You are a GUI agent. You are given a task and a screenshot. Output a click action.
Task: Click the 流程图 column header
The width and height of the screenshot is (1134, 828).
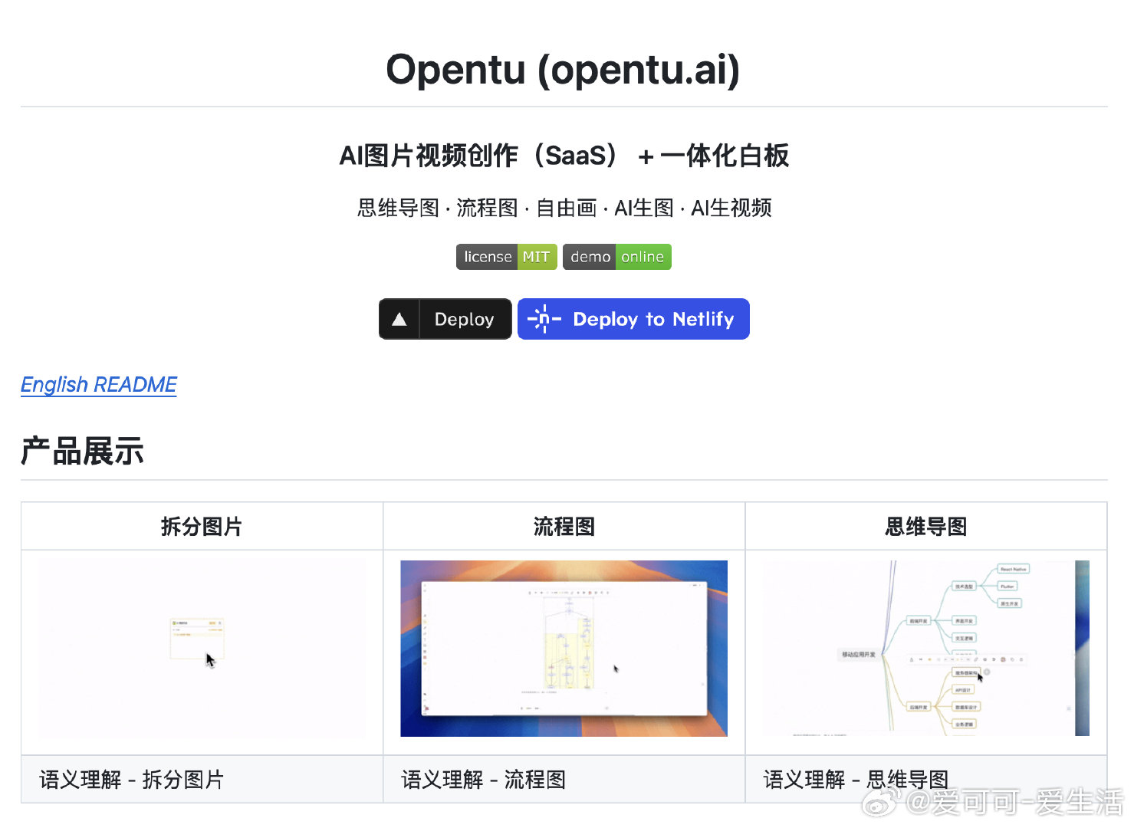[564, 527]
